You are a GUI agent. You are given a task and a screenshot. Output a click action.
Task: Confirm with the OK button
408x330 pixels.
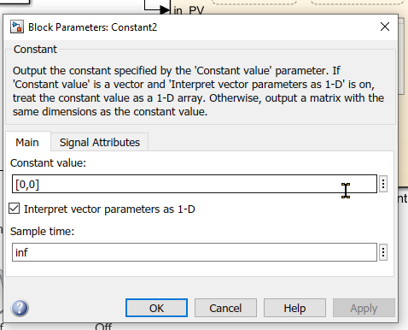pos(156,308)
